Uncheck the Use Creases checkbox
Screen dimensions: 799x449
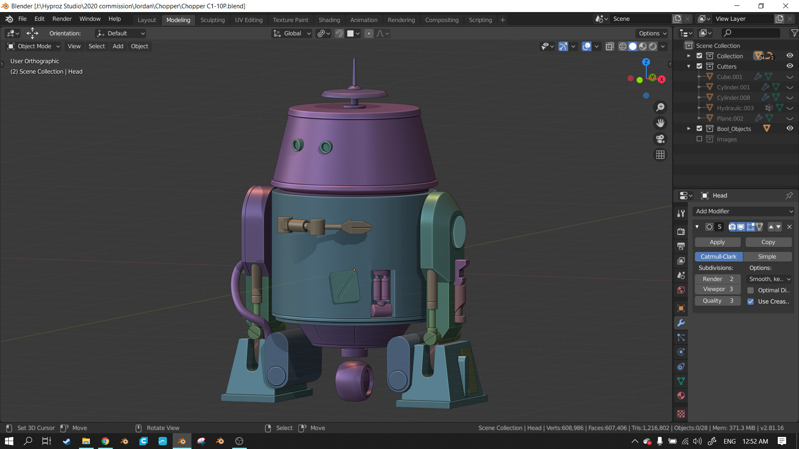[751, 301]
